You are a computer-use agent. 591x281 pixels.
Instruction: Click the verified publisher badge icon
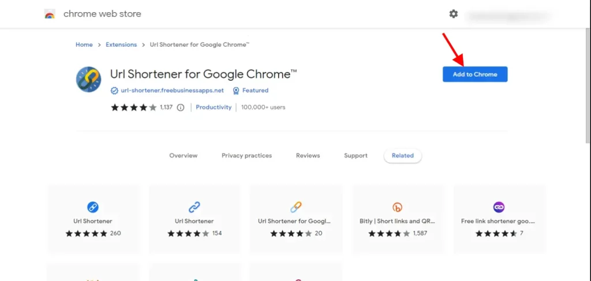(x=114, y=91)
